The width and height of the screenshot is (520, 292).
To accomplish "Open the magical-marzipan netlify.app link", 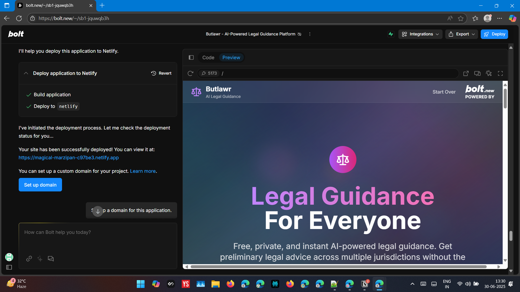I will coord(69,158).
